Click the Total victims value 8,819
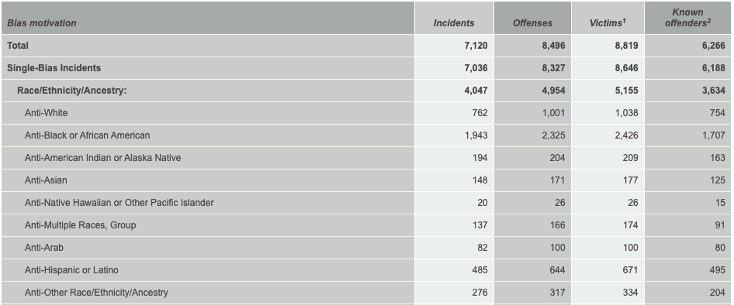 point(627,46)
